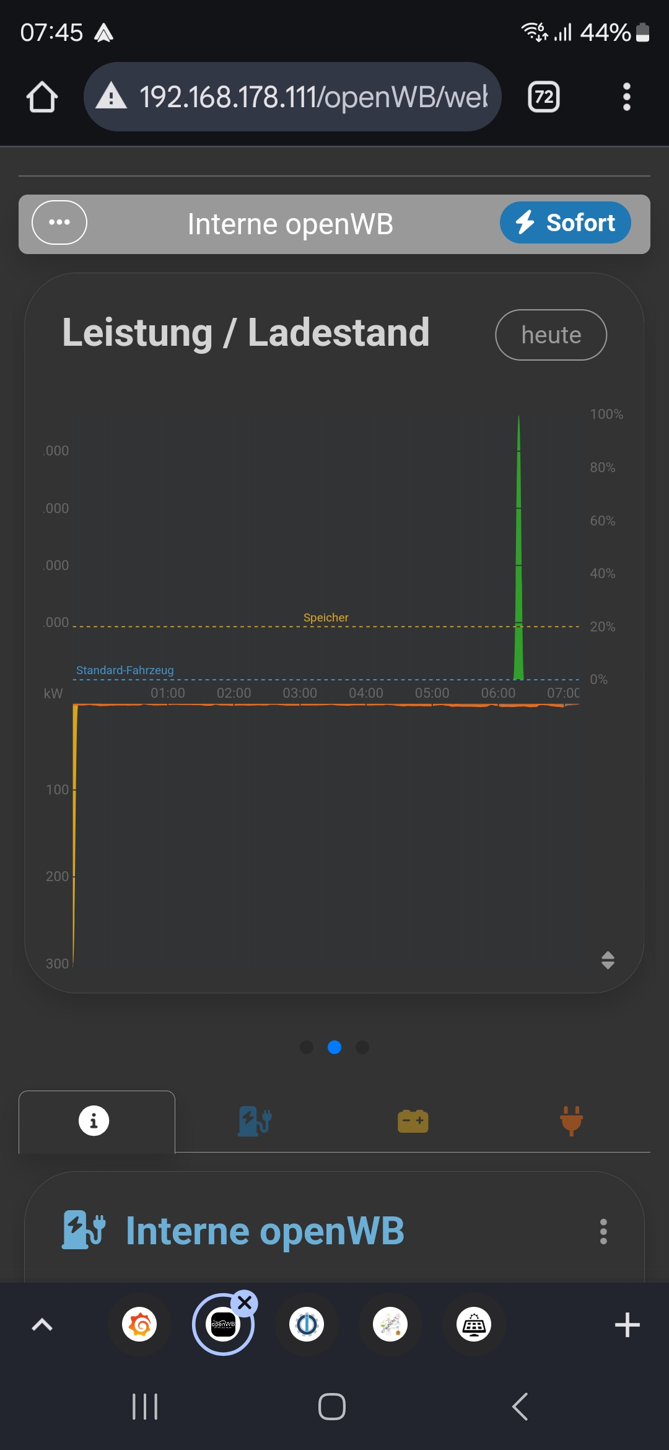669x1450 pixels.
Task: Click the Interne openWB charging station icon
Action: [84, 1230]
